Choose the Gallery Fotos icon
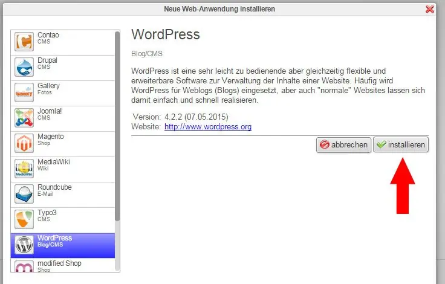Image resolution: width=445 pixels, height=284 pixels. 24,92
